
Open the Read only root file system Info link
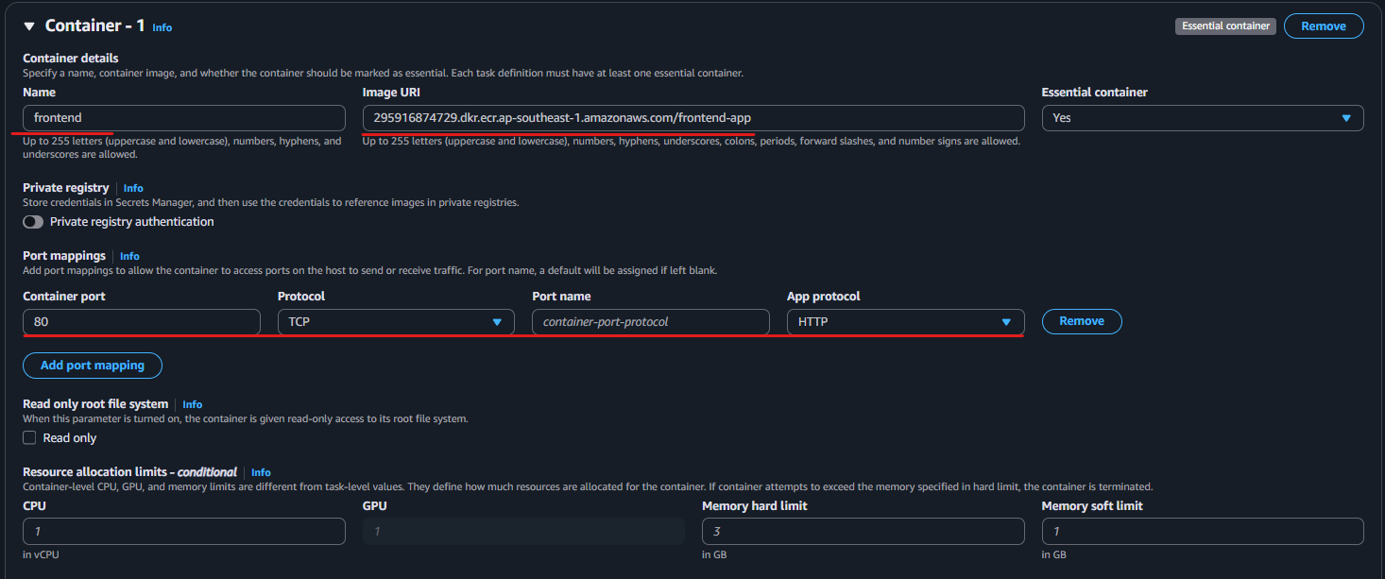(192, 403)
